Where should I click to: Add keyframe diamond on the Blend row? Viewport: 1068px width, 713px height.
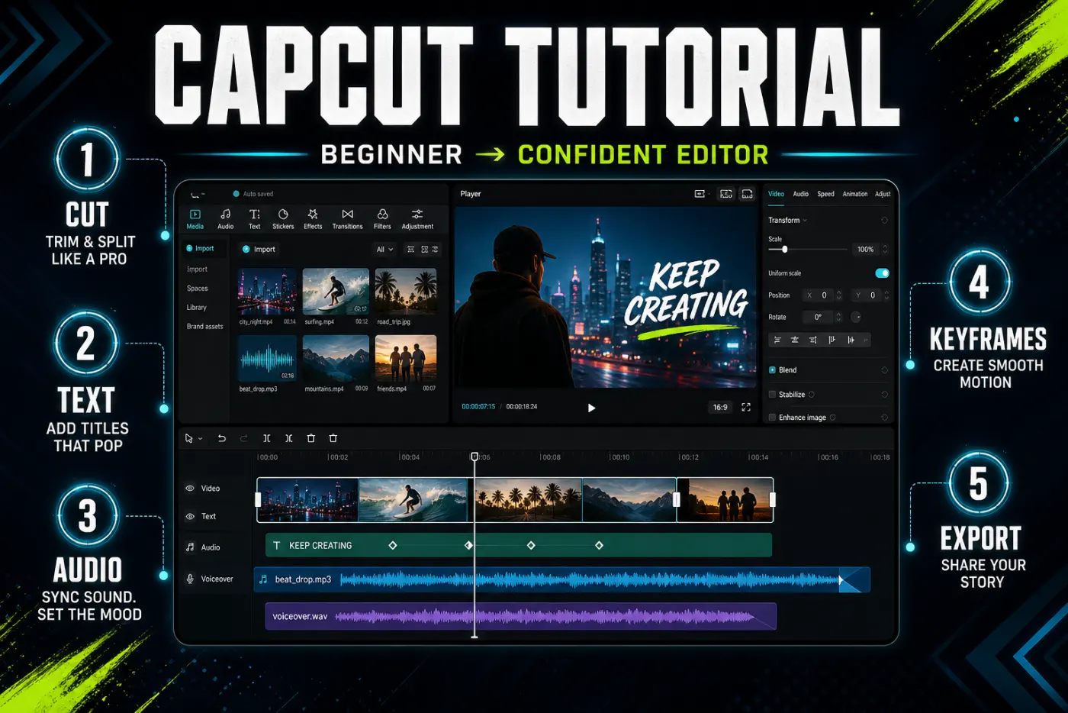[884, 370]
